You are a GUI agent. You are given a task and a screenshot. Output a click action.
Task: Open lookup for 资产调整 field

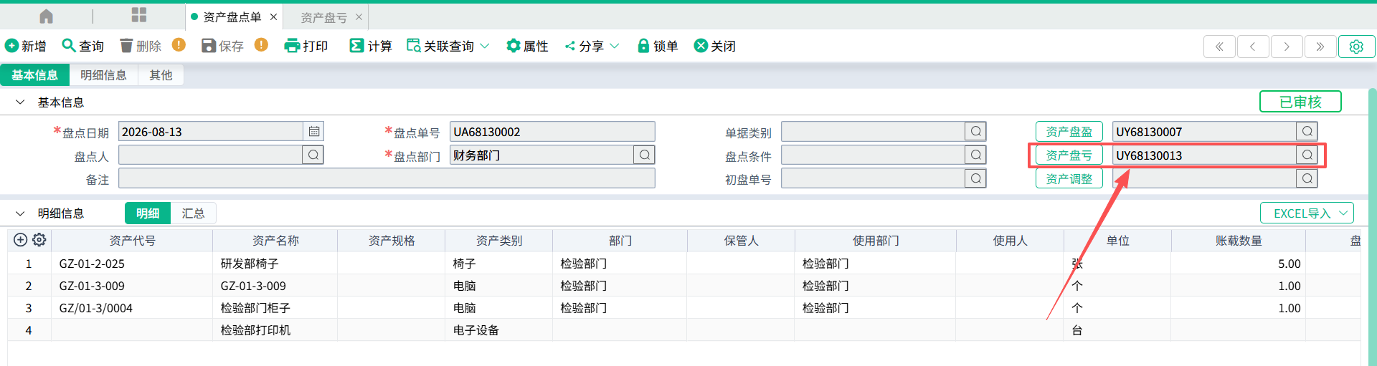pos(1307,178)
